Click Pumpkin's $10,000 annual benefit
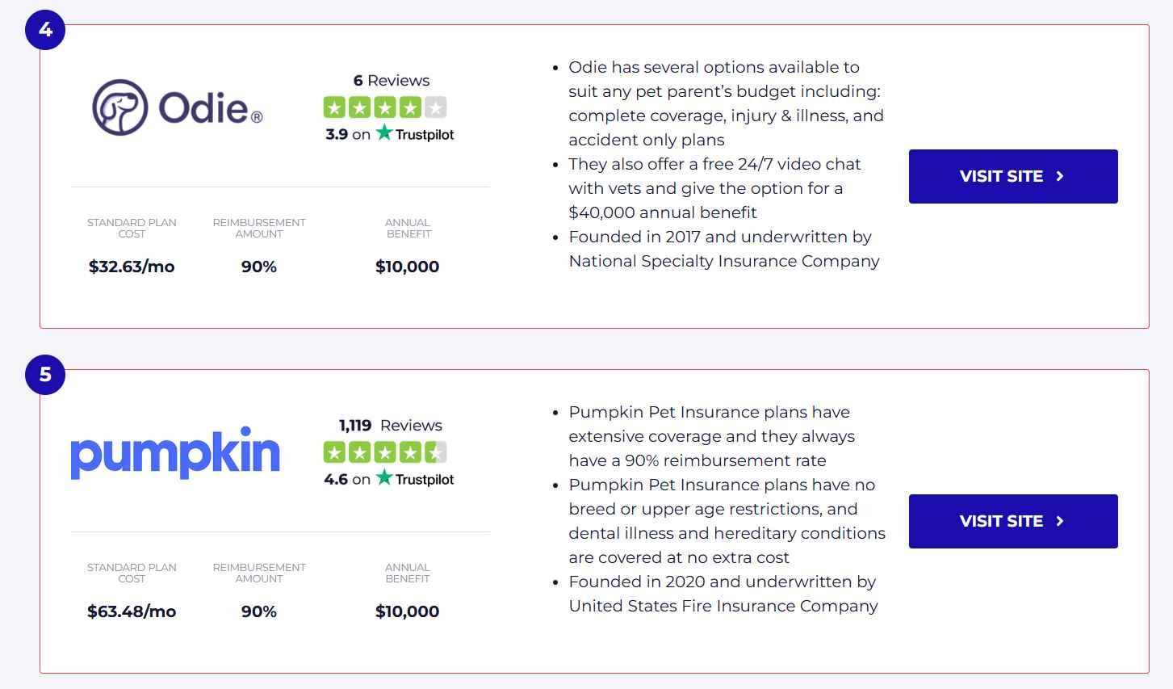This screenshot has height=689, width=1173. click(408, 611)
